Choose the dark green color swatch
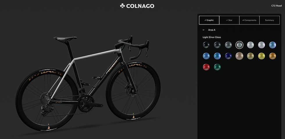Screen dimensions: 285x139 (217, 67)
